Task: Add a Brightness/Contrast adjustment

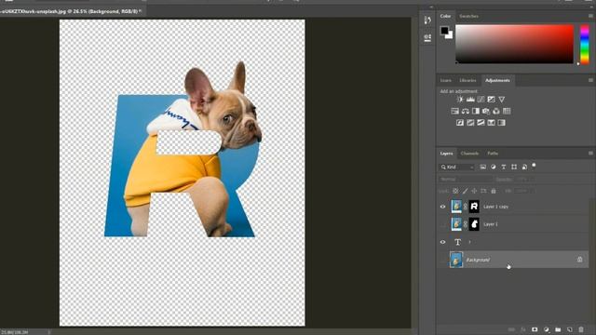Action: tap(460, 100)
